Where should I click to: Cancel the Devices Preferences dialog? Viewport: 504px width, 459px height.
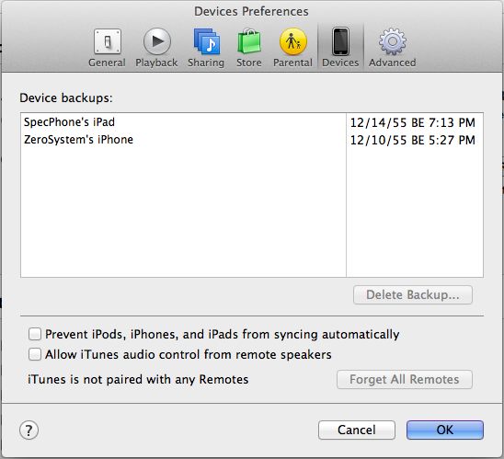tap(357, 430)
